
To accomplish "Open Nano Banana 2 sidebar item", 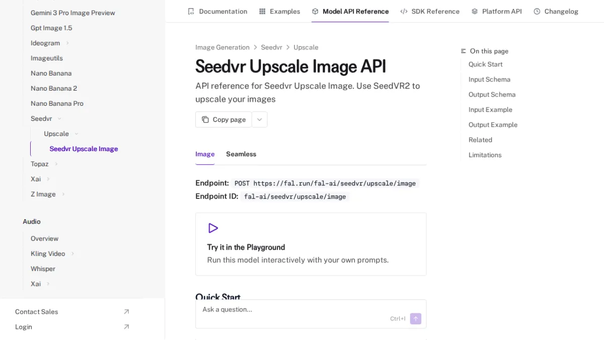I will click(54, 89).
